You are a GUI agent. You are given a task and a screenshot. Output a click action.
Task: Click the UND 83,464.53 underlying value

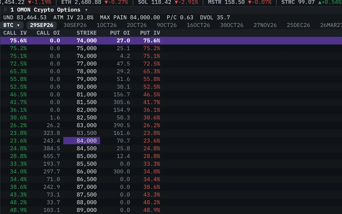[x=25, y=17]
